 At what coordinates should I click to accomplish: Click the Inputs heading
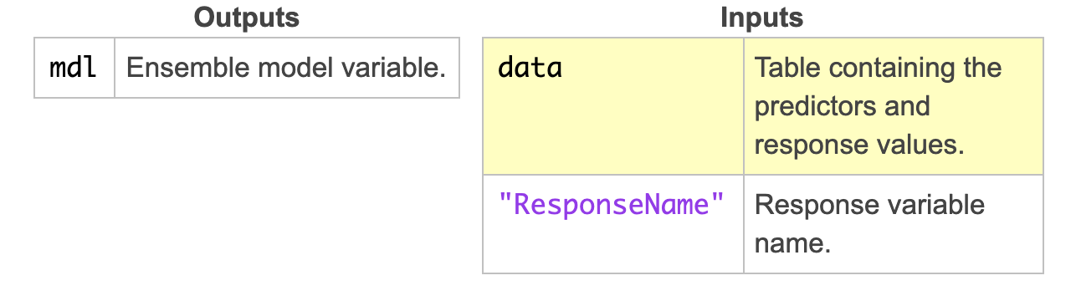(x=761, y=18)
